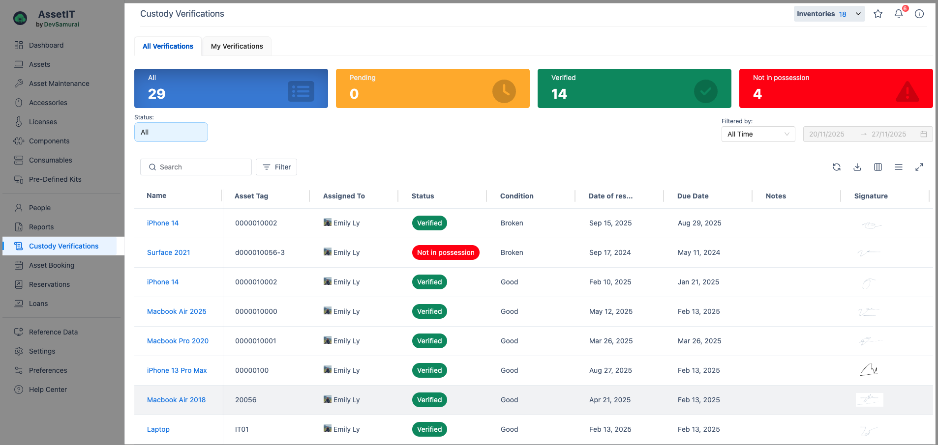The height and width of the screenshot is (445, 938).
Task: Open the Surface 2021 asset link
Action: [x=168, y=252]
